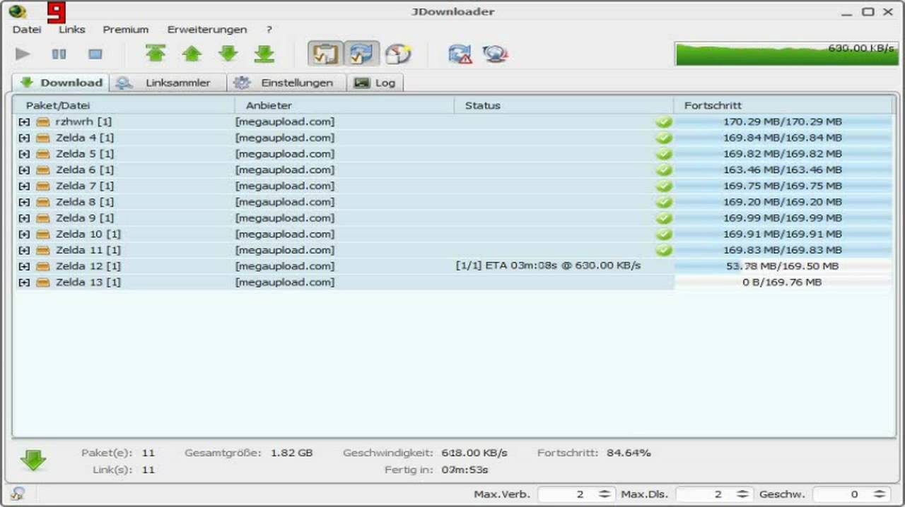Click the Fortschritt 84.64% value
Image resolution: width=905 pixels, height=507 pixels.
(x=629, y=453)
